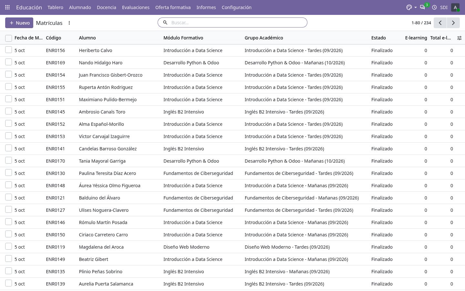Go to previous page of records
This screenshot has height=291, width=465.
[440, 23]
